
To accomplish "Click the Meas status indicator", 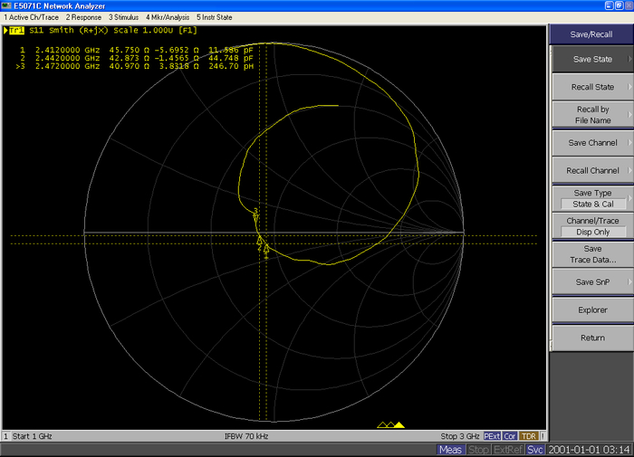I will click(451, 450).
